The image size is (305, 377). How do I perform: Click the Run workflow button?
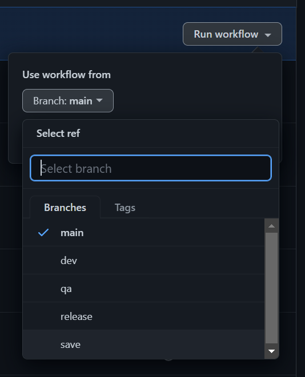[232, 34]
